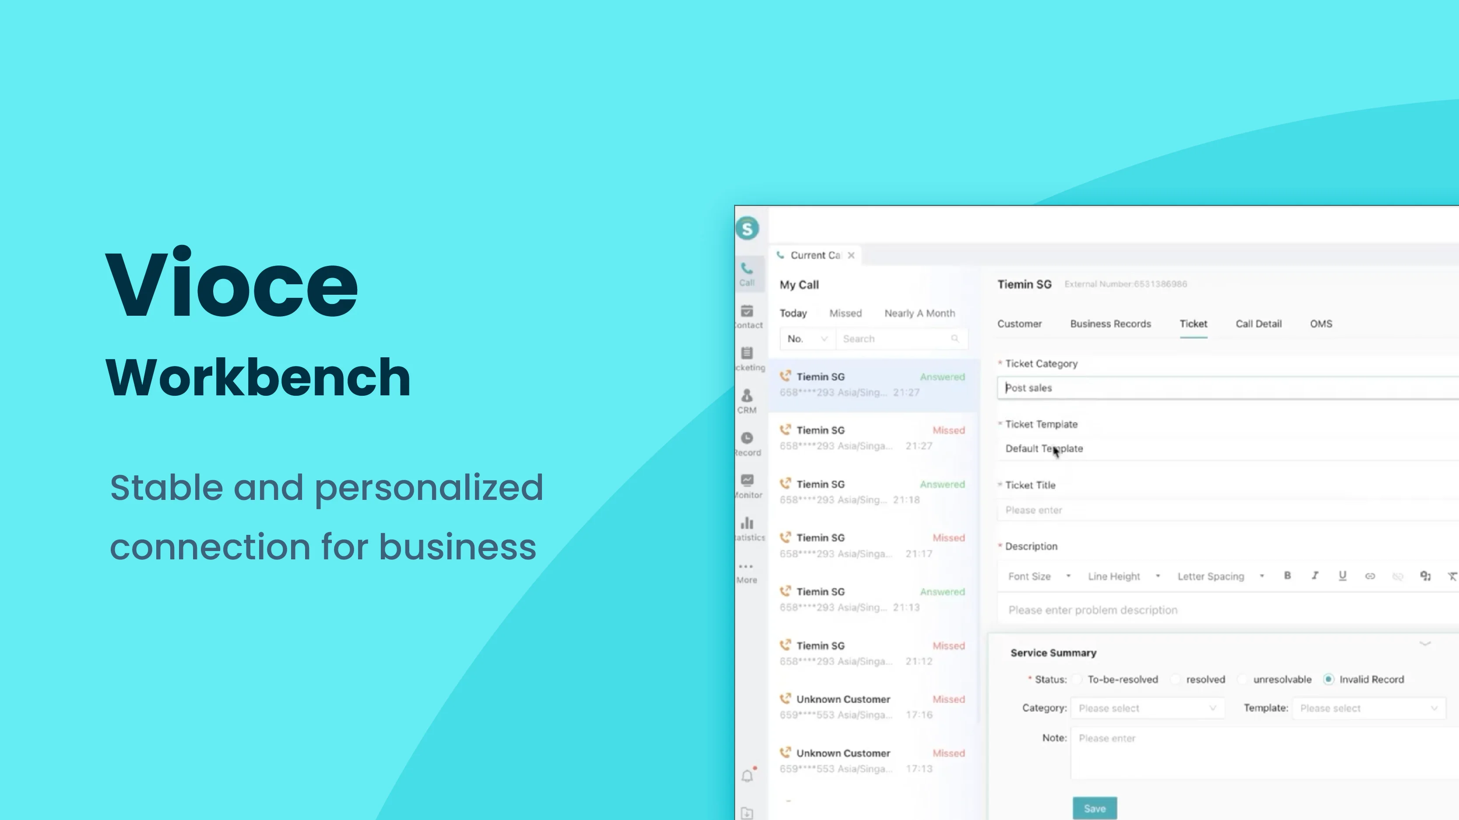
Task: Expand the Service Summary Category dropdown
Action: [1147, 708]
